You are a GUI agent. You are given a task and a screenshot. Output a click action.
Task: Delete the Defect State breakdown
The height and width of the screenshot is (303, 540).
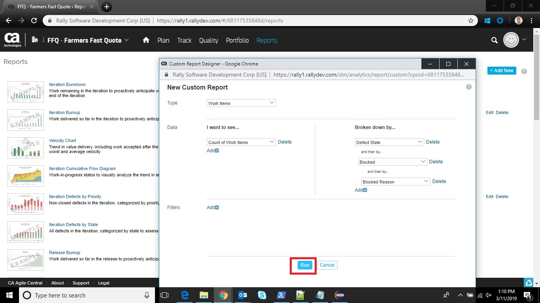(x=433, y=142)
